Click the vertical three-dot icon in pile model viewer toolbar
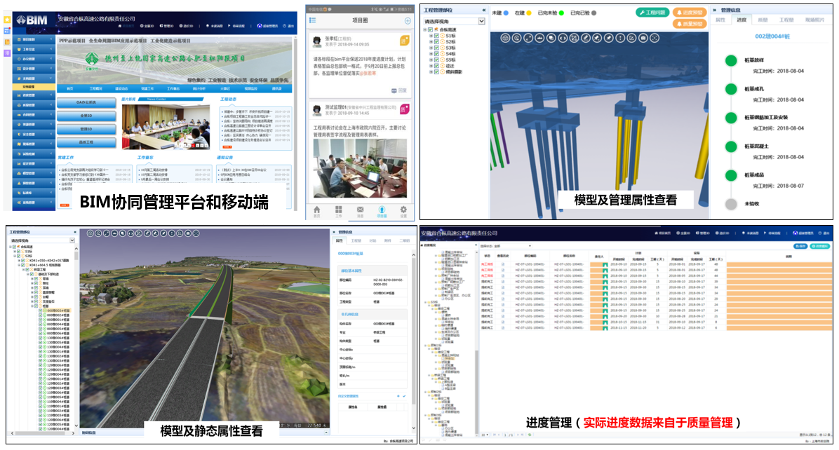This screenshot has width=839, height=450. (620, 38)
